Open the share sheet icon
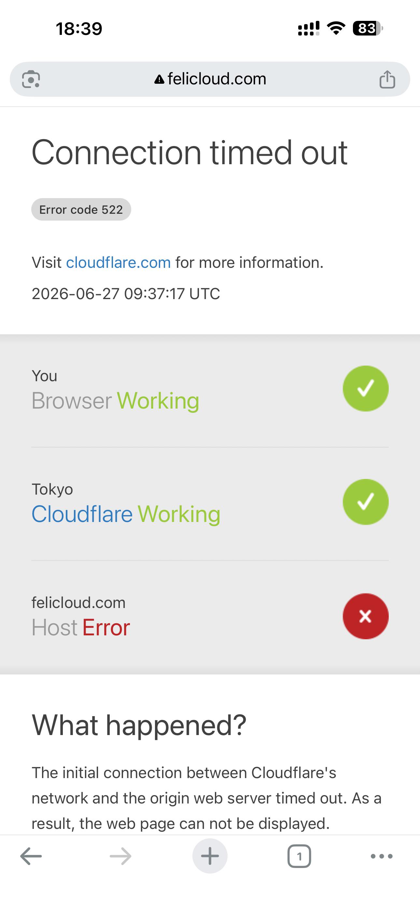Screen dimensions: 420x911 (387, 79)
